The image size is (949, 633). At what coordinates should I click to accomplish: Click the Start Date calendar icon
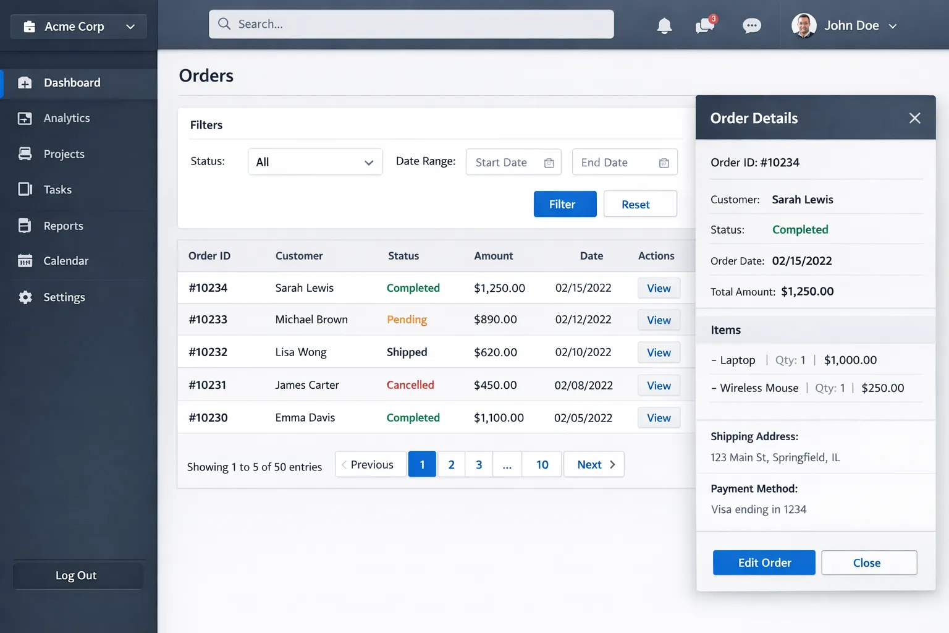(x=549, y=163)
